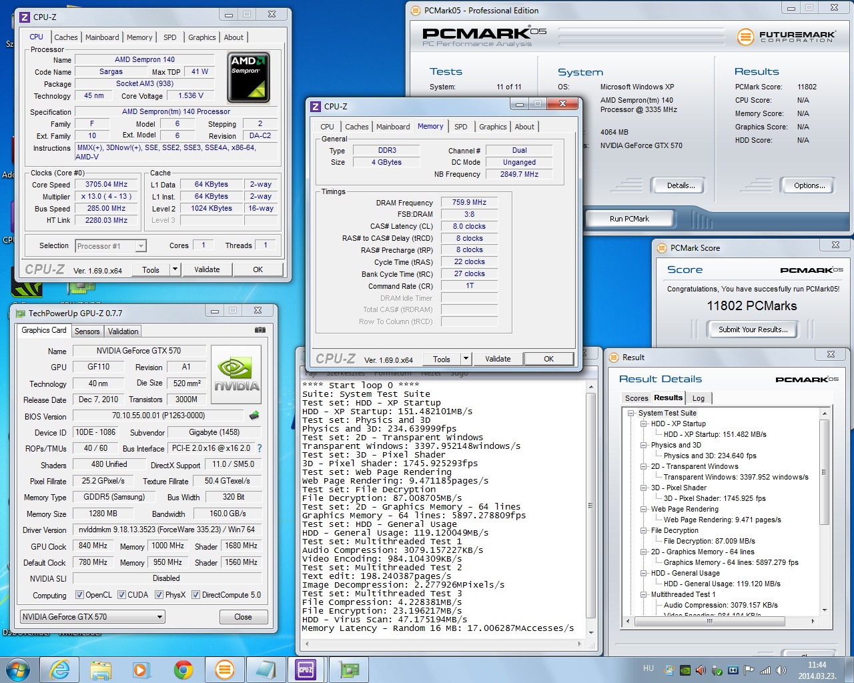This screenshot has width=854, height=683.
Task: Click PCMark Score dialog title icon
Action: 662,247
